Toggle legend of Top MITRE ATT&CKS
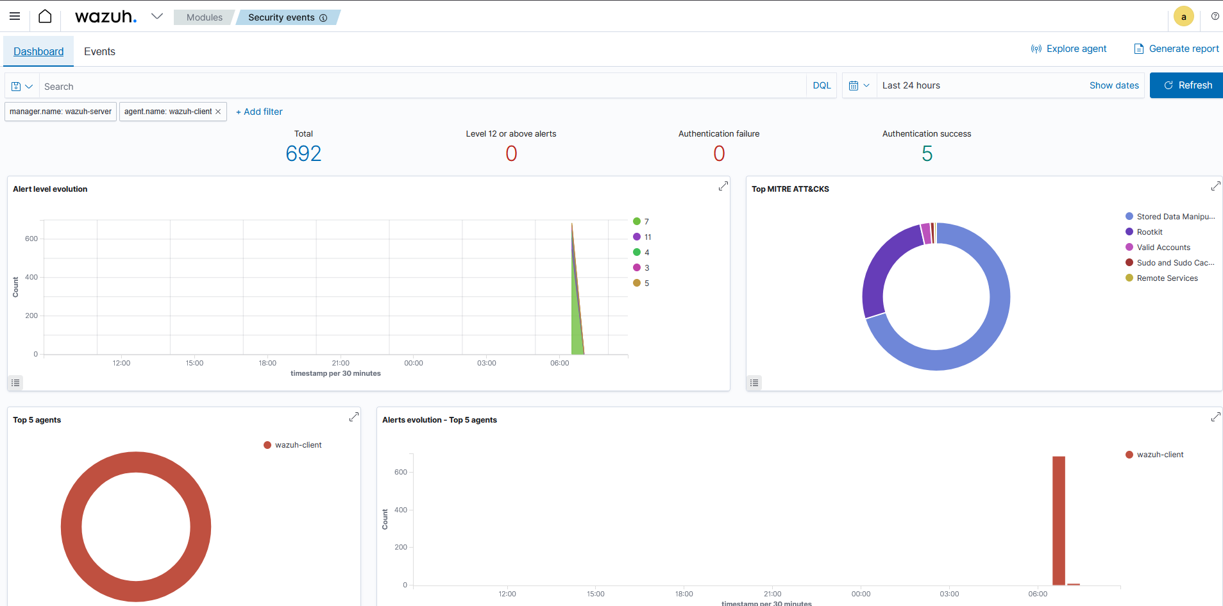 [x=755, y=383]
